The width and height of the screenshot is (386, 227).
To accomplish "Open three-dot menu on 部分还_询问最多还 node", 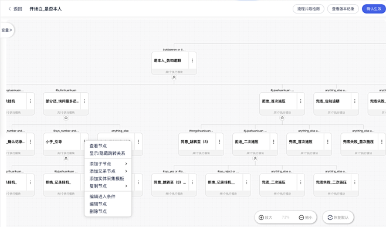I will point(84,101).
